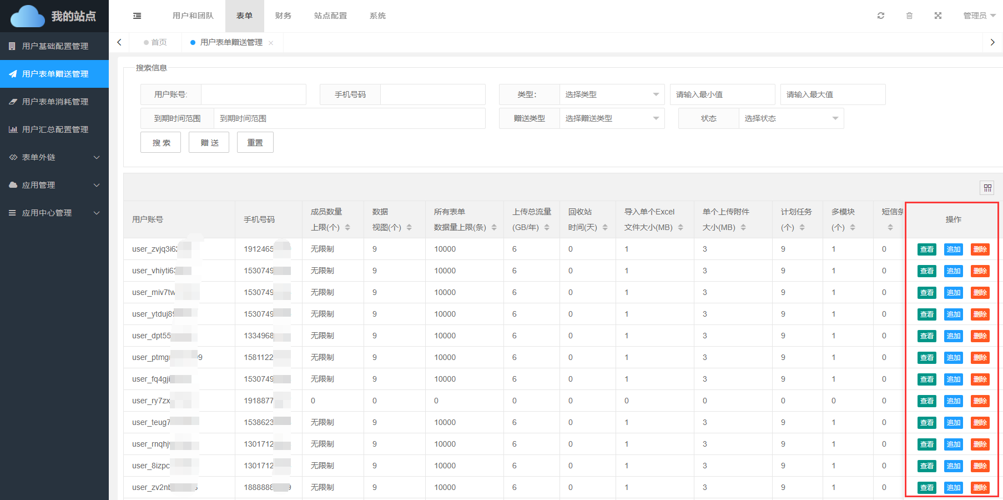Open 用户表单消耗管理 in the sidebar
Image resolution: width=1003 pixels, height=500 pixels.
click(x=54, y=102)
